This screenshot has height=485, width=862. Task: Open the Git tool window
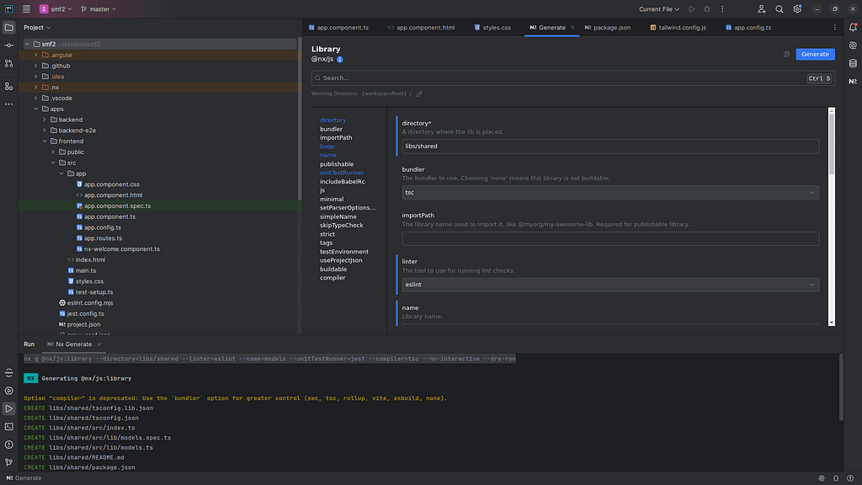(x=8, y=462)
